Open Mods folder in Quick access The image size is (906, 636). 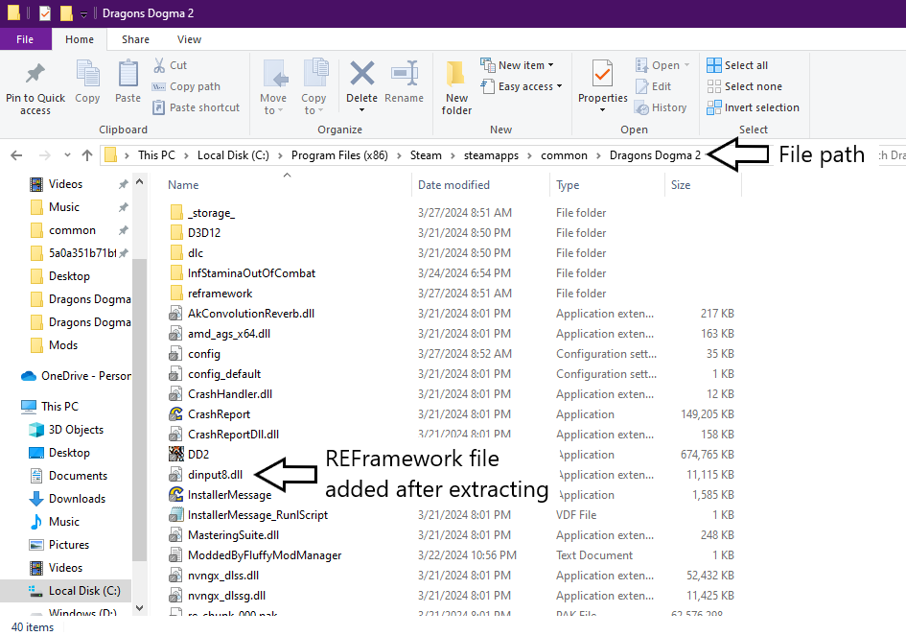pyautogui.click(x=63, y=345)
